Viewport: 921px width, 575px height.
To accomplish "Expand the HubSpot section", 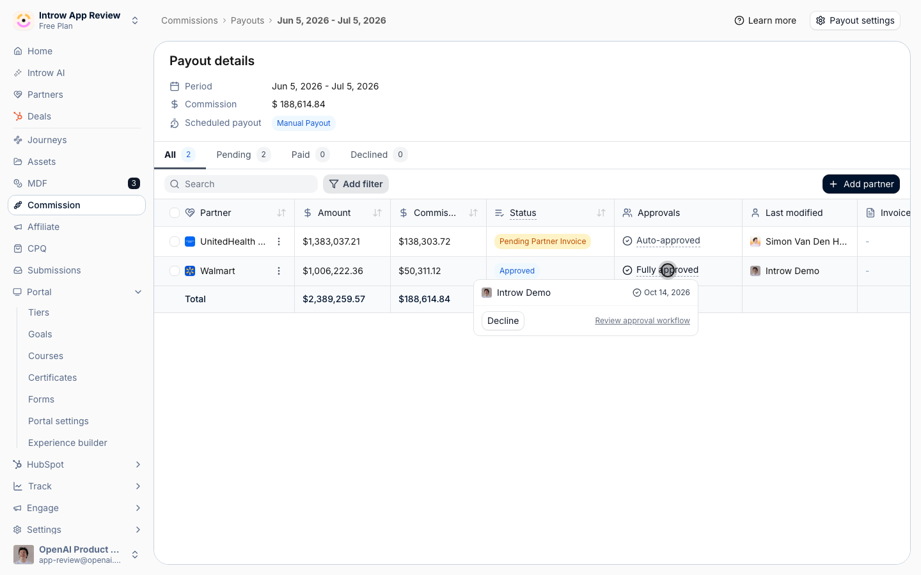I will tap(138, 464).
